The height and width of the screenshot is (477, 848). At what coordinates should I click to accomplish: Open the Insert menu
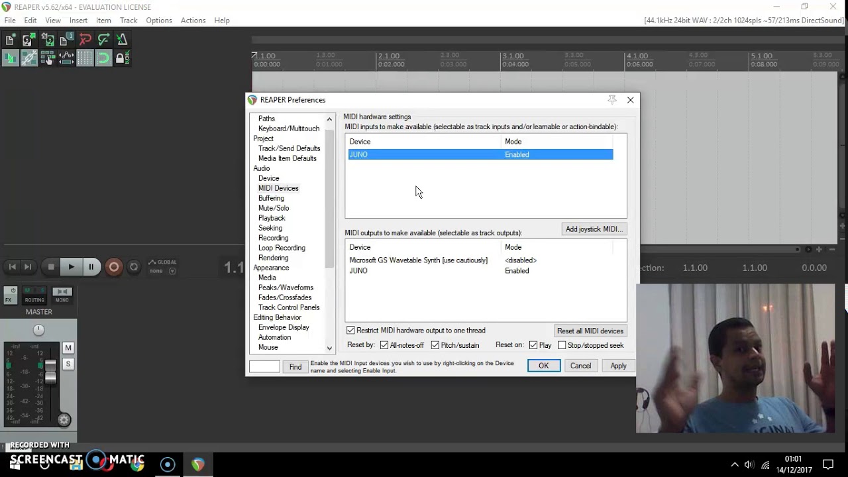(78, 21)
